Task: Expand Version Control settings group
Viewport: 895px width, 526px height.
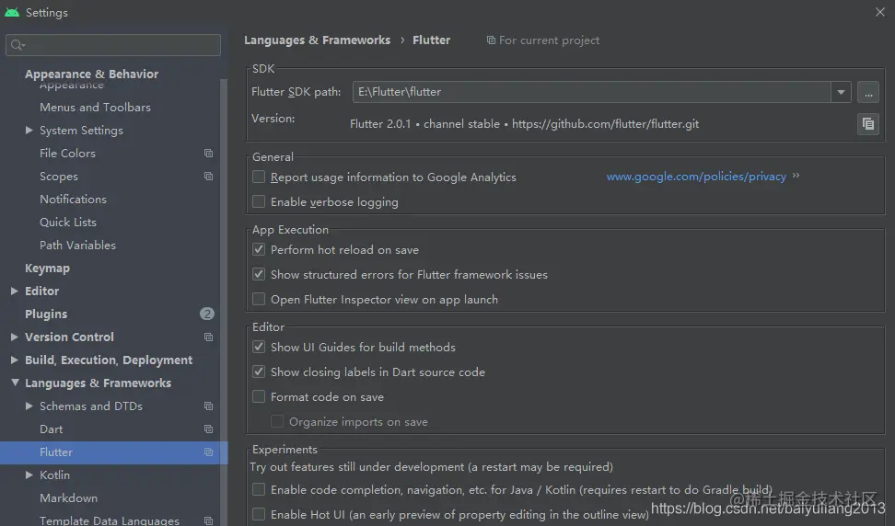Action: click(x=14, y=337)
